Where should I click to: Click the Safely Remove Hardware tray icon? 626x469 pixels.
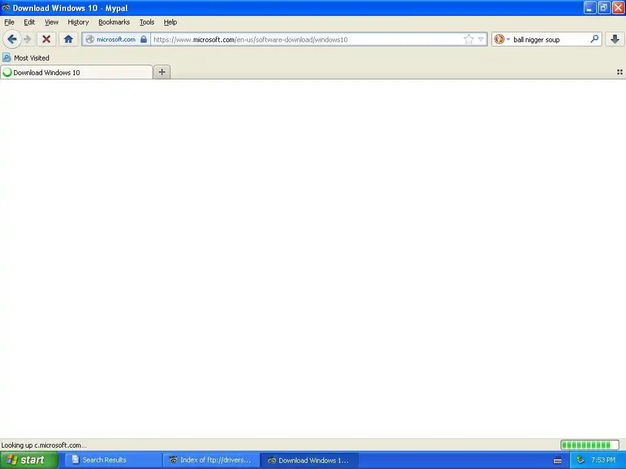click(x=581, y=460)
